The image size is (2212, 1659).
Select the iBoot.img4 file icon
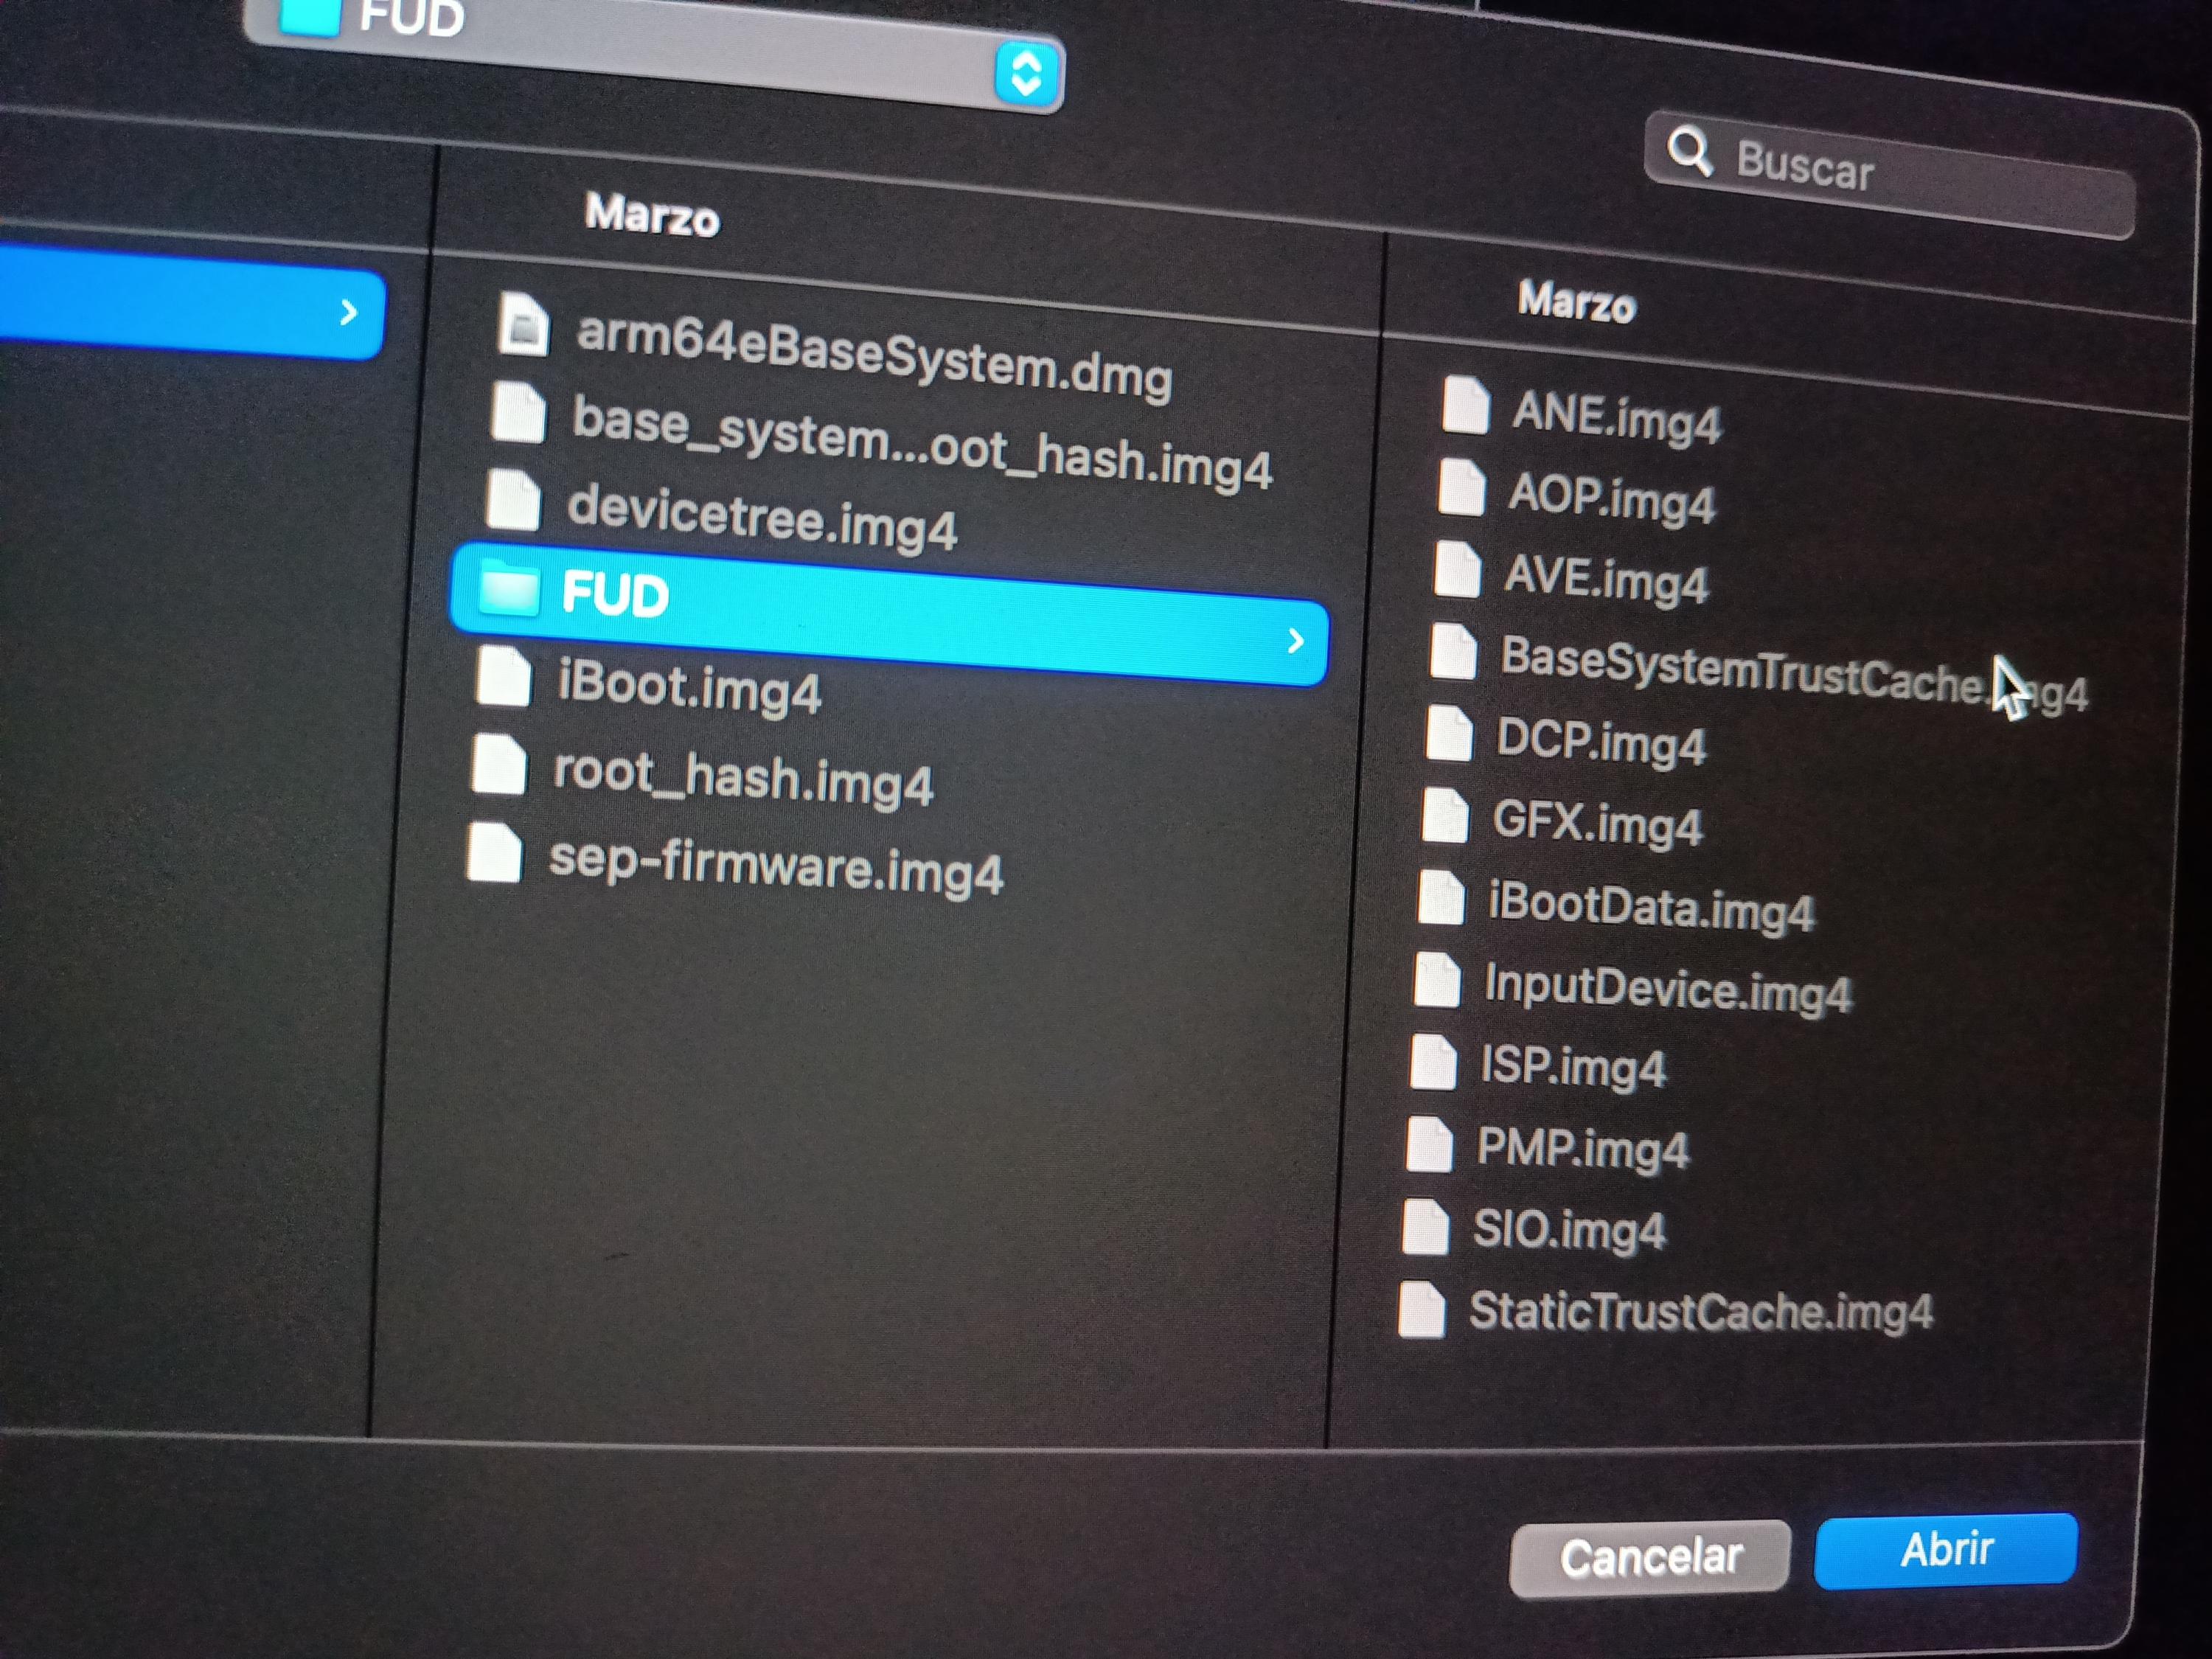tap(504, 675)
